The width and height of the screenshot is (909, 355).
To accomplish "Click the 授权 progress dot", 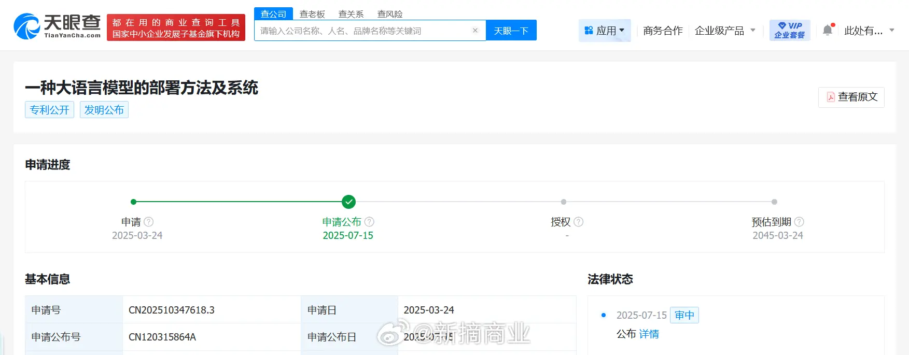I will click(x=564, y=202).
